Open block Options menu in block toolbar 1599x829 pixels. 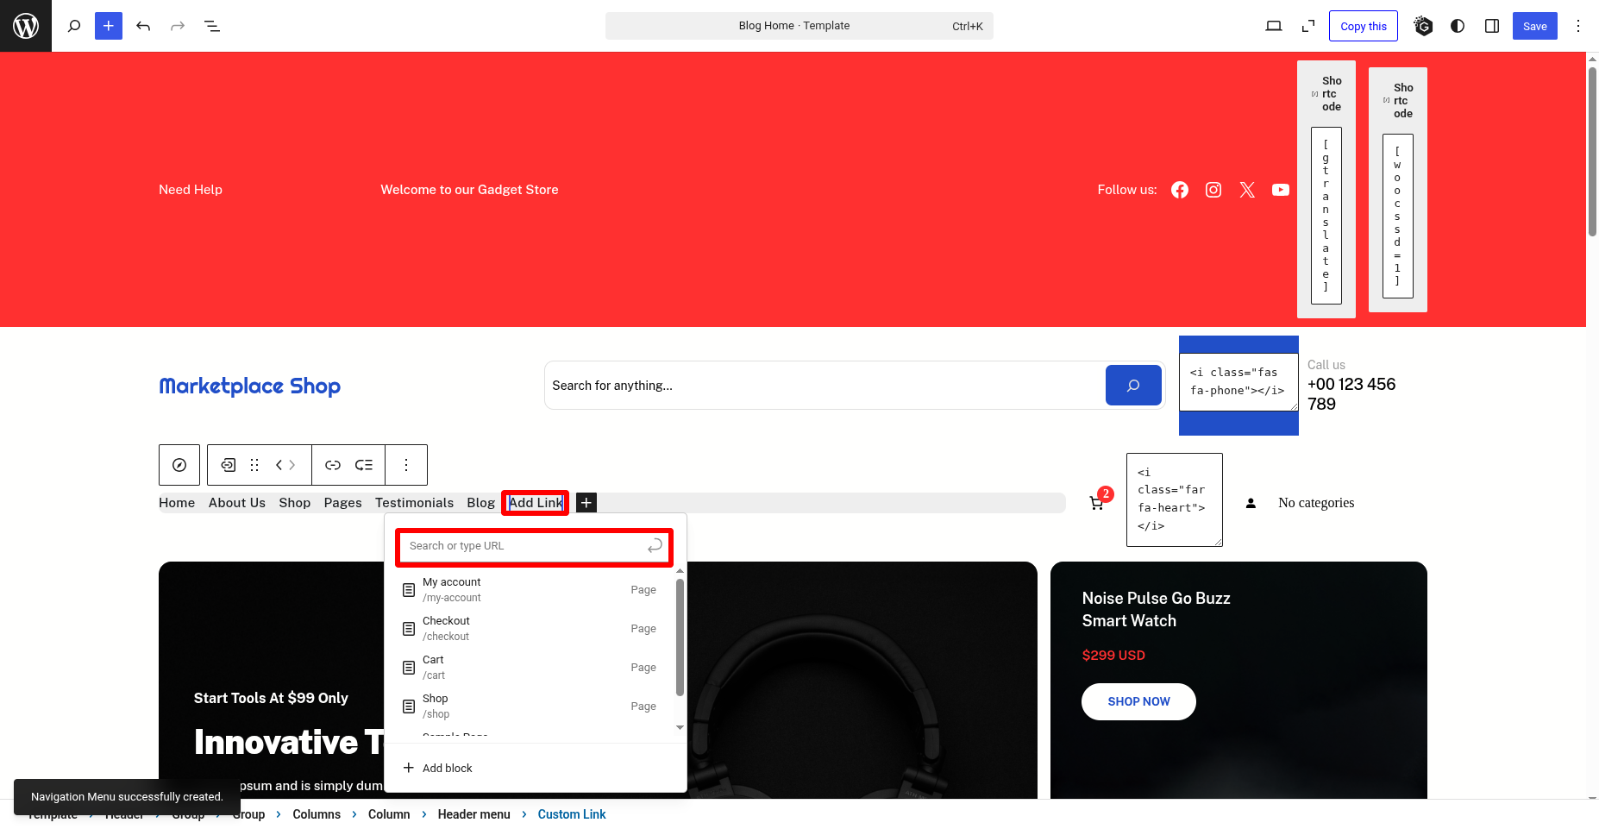click(406, 465)
